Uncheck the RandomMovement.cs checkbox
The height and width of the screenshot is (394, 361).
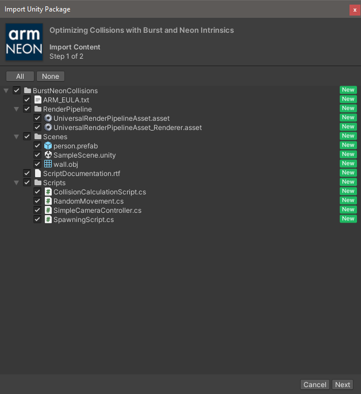(37, 201)
